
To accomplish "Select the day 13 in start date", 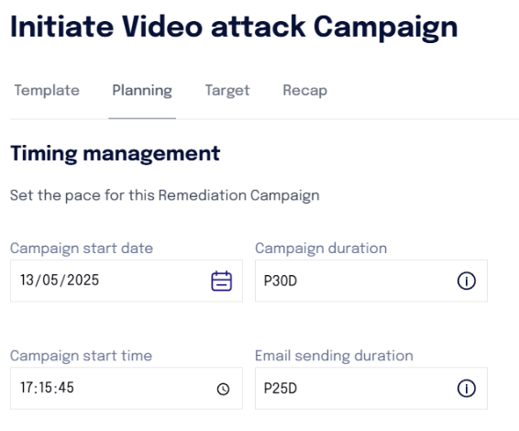I will (27, 280).
